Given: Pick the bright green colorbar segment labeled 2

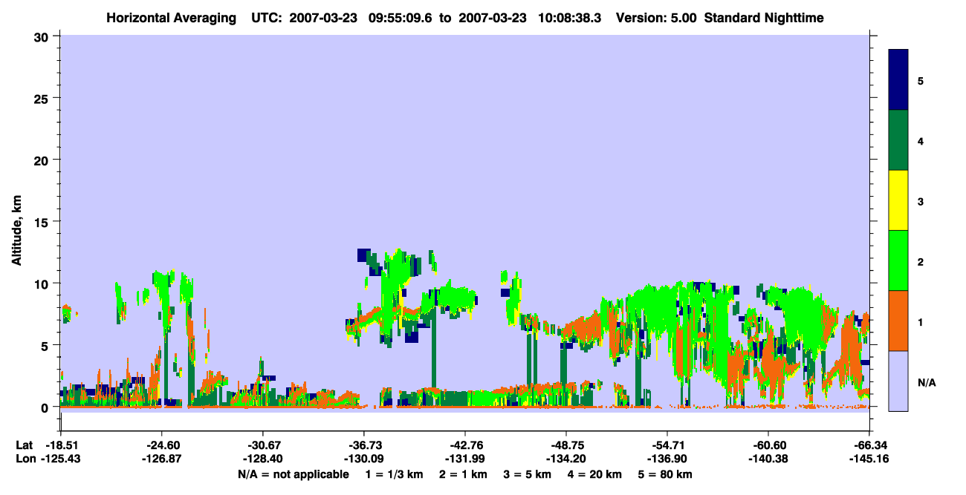Looking at the screenshot, I should pos(898,260).
